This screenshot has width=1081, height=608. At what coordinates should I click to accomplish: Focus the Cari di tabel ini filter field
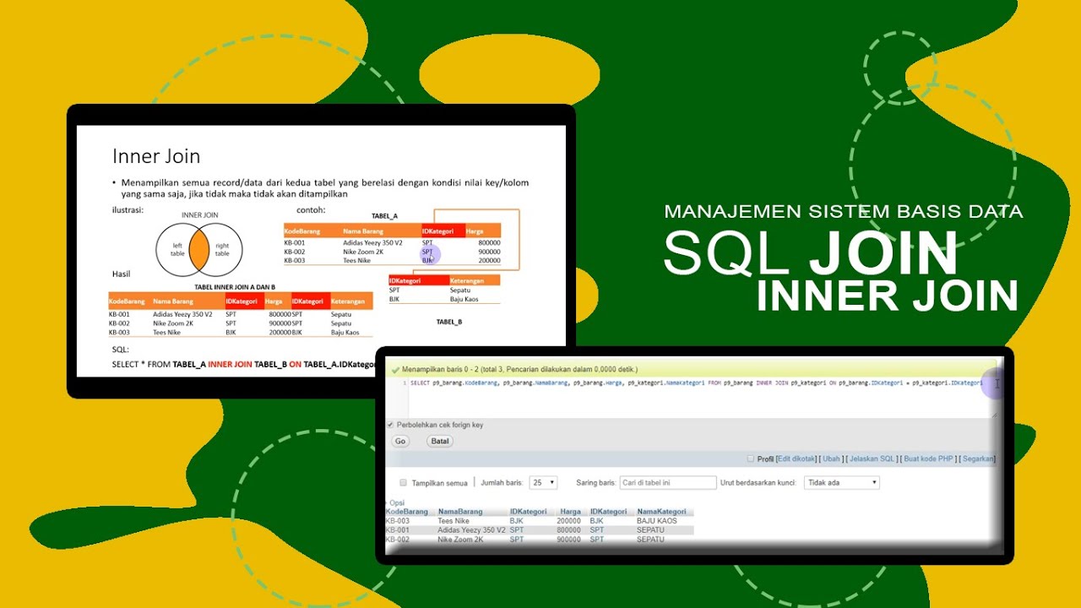coord(668,483)
